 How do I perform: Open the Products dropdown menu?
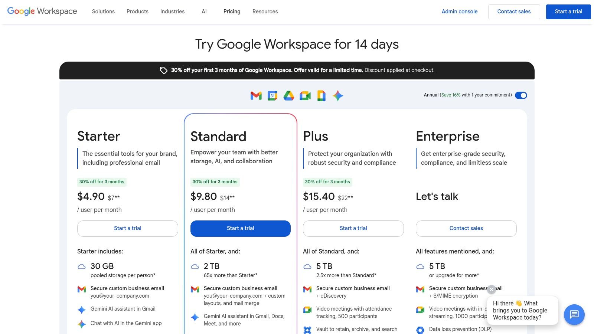(x=137, y=12)
